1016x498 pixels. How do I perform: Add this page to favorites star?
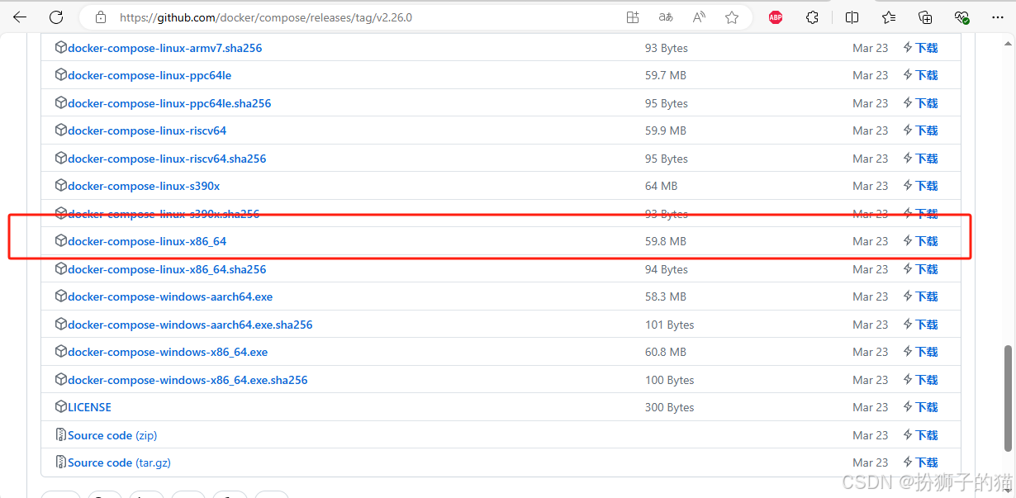pos(732,17)
